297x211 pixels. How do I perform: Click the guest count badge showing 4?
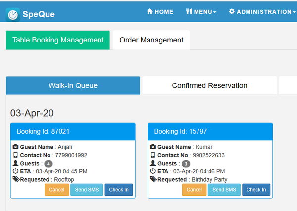(x=48, y=164)
